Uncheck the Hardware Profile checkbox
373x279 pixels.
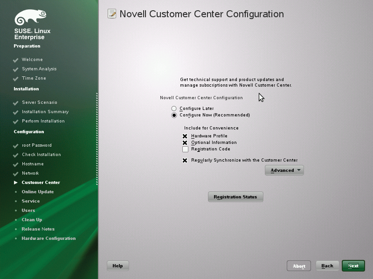coord(185,136)
